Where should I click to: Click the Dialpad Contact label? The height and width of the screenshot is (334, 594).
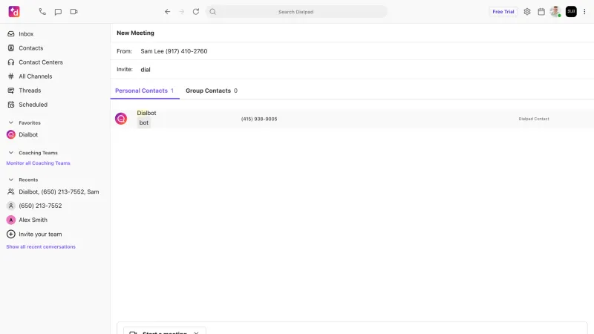(534, 119)
